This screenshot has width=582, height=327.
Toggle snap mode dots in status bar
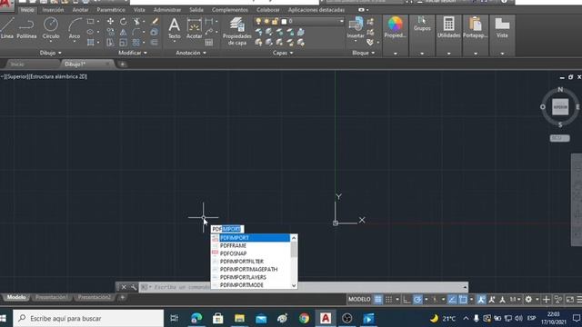388,299
